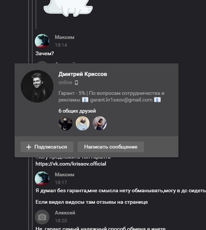The width and height of the screenshot is (206, 230).
Task: Click the Подписаться button
Action: pos(47,147)
